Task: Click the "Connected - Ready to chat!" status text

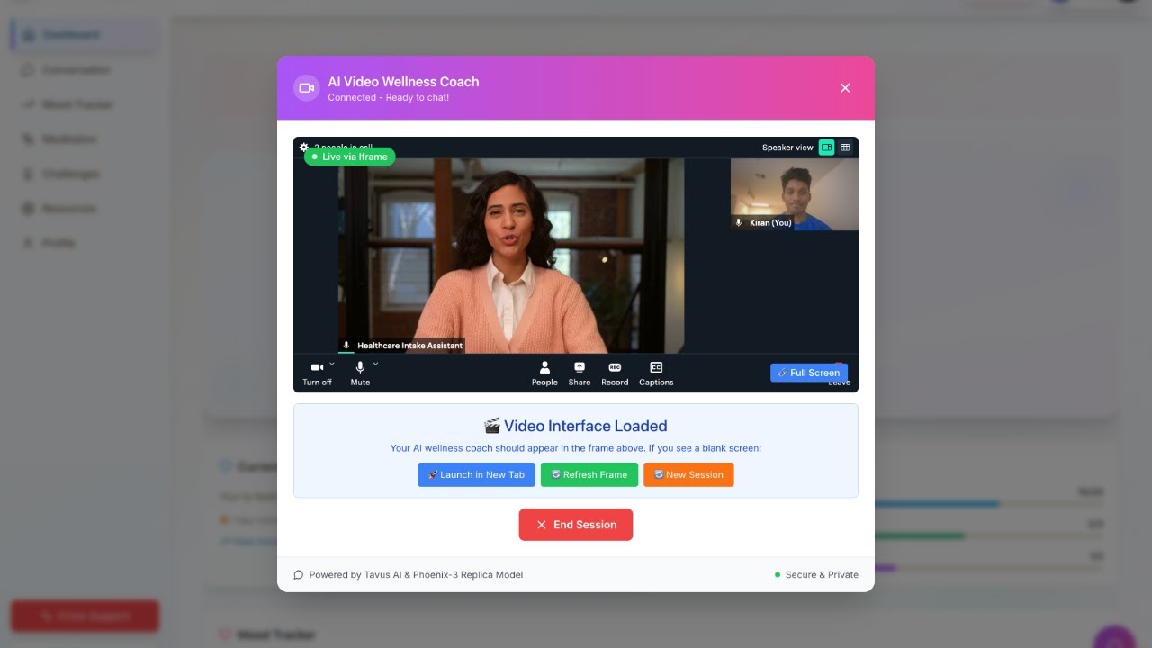Action: coord(389,97)
